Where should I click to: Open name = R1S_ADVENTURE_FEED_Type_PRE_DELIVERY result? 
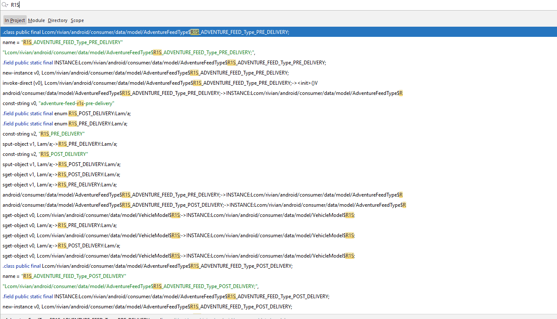[278, 42]
